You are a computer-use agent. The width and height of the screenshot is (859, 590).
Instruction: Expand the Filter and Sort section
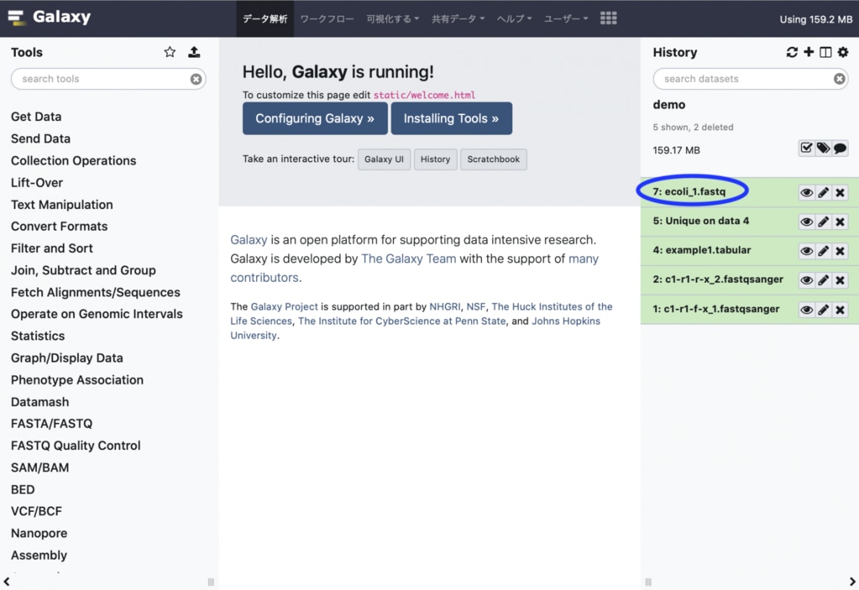tap(52, 248)
